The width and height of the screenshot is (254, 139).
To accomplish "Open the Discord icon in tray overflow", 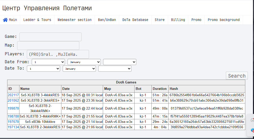I will [252, 120].
